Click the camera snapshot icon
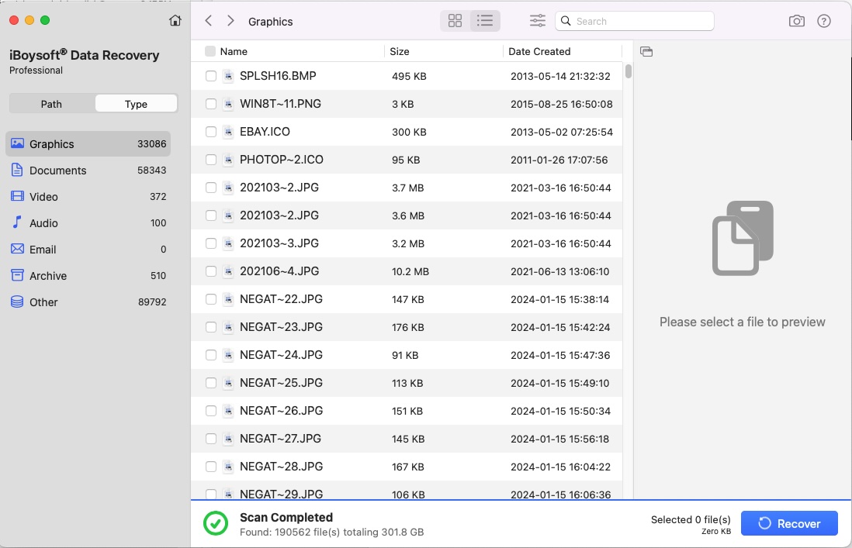This screenshot has height=548, width=852. tap(797, 21)
